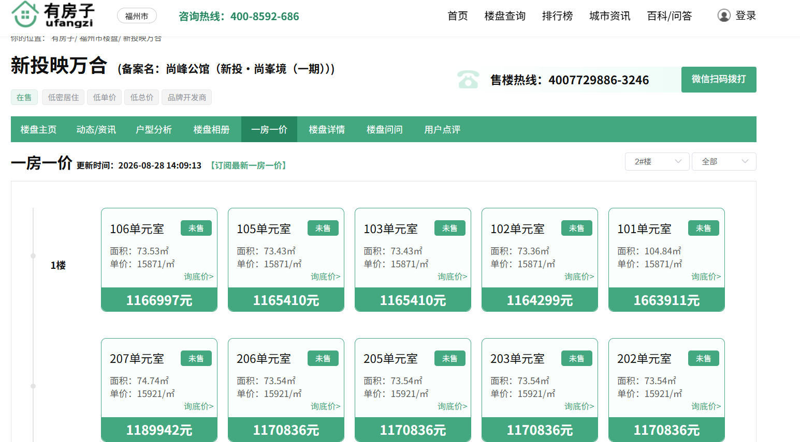
Task: Switch to the 用户点评 tab
Action: tap(442, 129)
